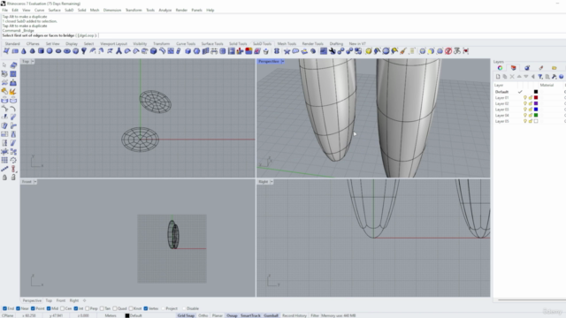566x318 pixels.
Task: Delete layer using X icon in Layers panel
Action: point(512,77)
